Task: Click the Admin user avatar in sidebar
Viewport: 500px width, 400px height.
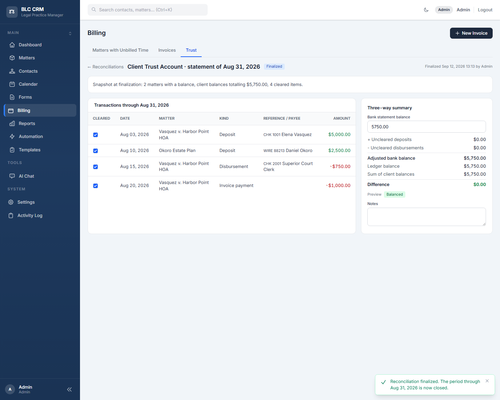Action: point(10,389)
